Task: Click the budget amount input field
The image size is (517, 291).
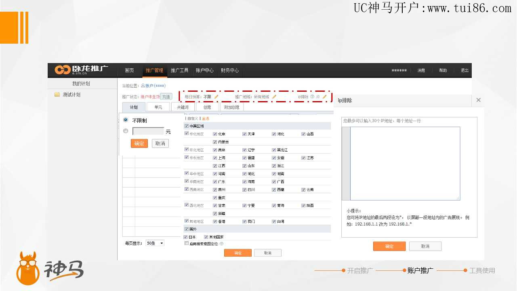Action: pyautogui.click(x=148, y=131)
